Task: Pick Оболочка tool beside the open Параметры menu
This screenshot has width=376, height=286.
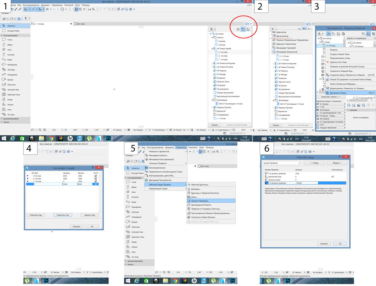Action: coord(139,227)
